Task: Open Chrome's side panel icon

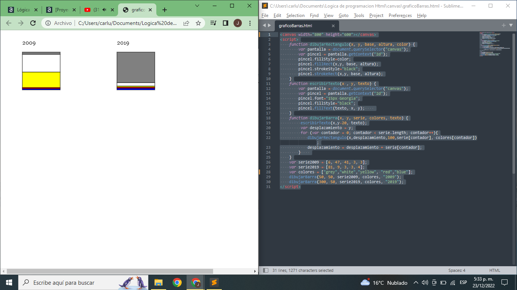Action: 226,23
